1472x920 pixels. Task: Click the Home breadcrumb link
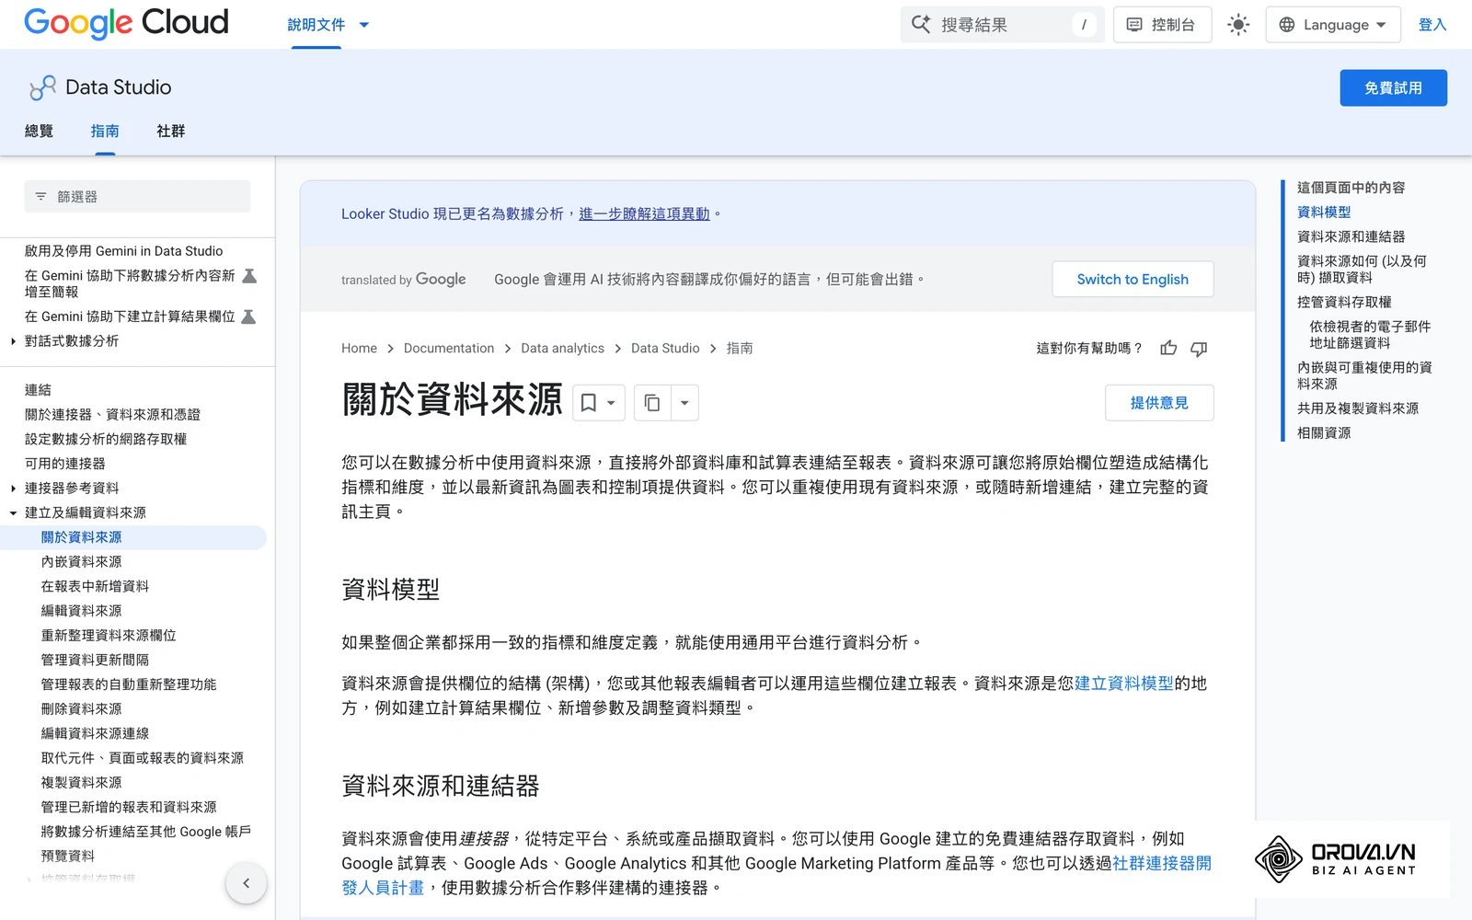tap(359, 348)
